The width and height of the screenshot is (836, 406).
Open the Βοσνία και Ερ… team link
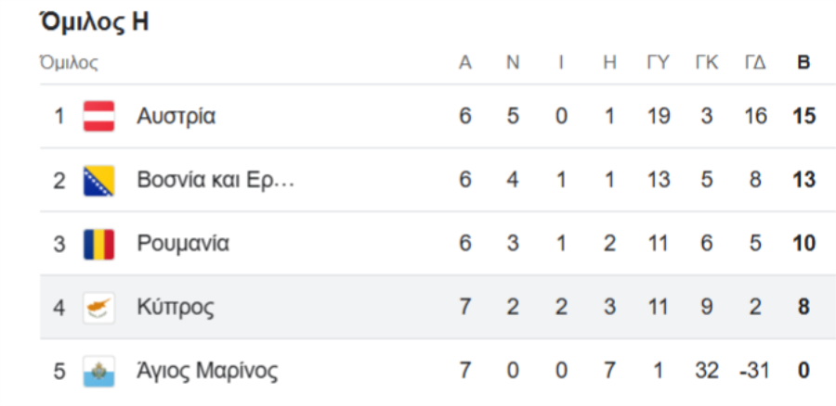[216, 180]
